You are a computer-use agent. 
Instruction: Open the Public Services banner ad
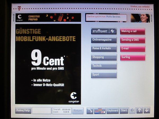pos(117,18)
